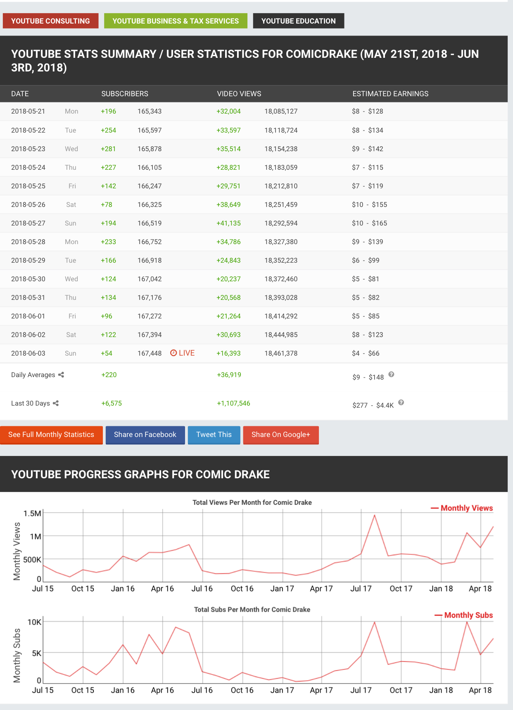Click view gain +41,135
Viewport: 513px width, 710px height.
(x=228, y=223)
